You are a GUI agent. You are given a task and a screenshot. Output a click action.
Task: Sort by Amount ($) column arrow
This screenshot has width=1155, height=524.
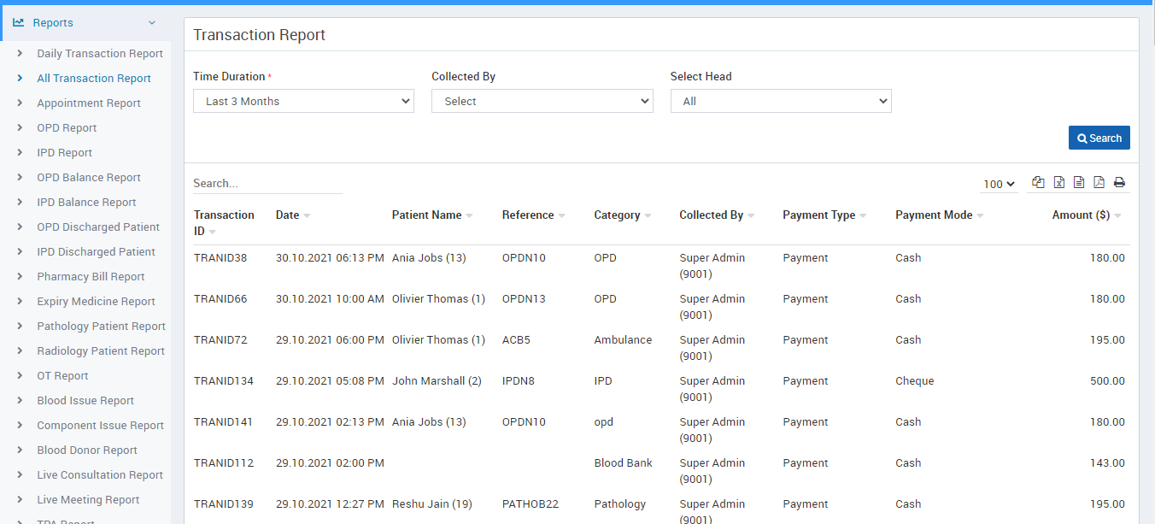[1117, 215]
